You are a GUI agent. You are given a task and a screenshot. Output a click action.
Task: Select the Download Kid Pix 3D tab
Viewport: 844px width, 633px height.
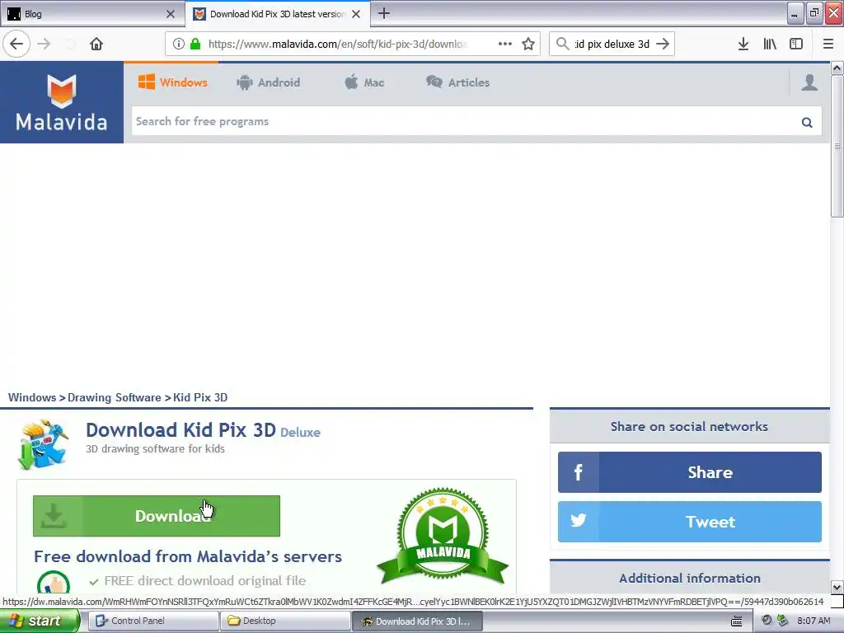click(277, 14)
